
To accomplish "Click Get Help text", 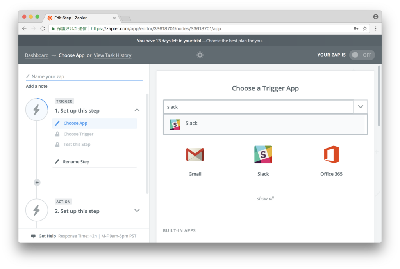I will (x=47, y=236).
